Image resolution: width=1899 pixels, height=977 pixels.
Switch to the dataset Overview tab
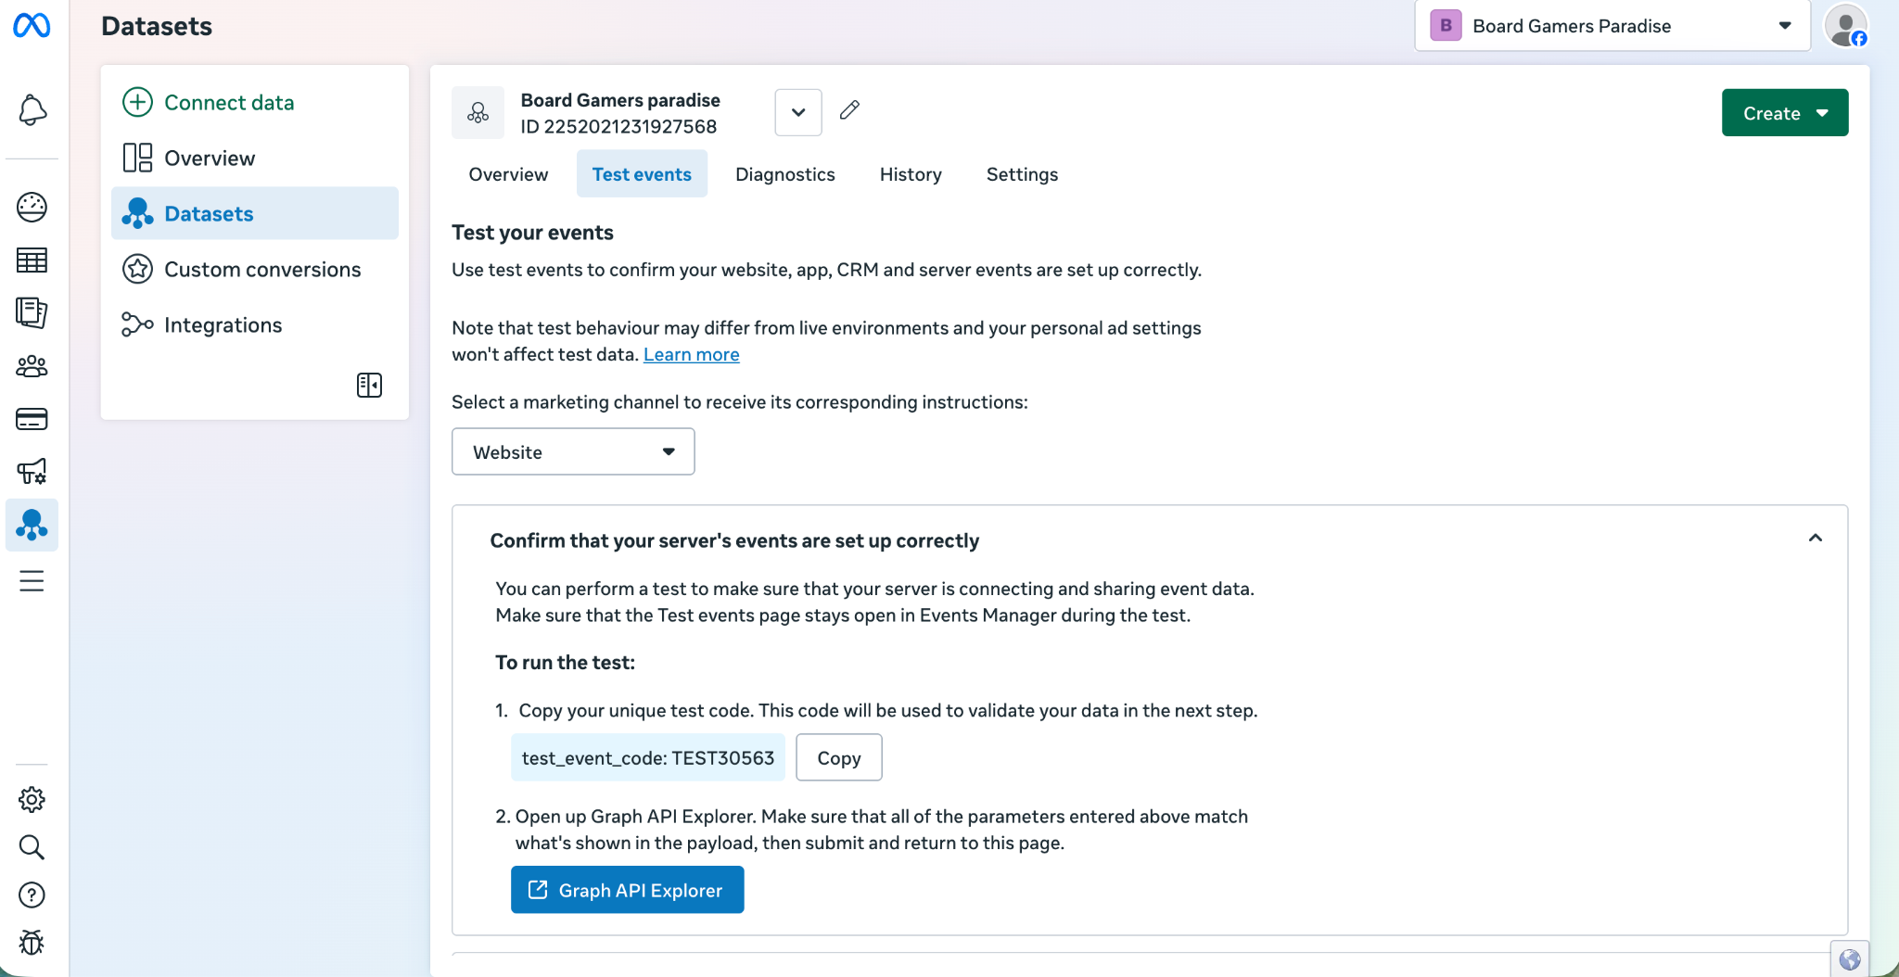point(508,174)
